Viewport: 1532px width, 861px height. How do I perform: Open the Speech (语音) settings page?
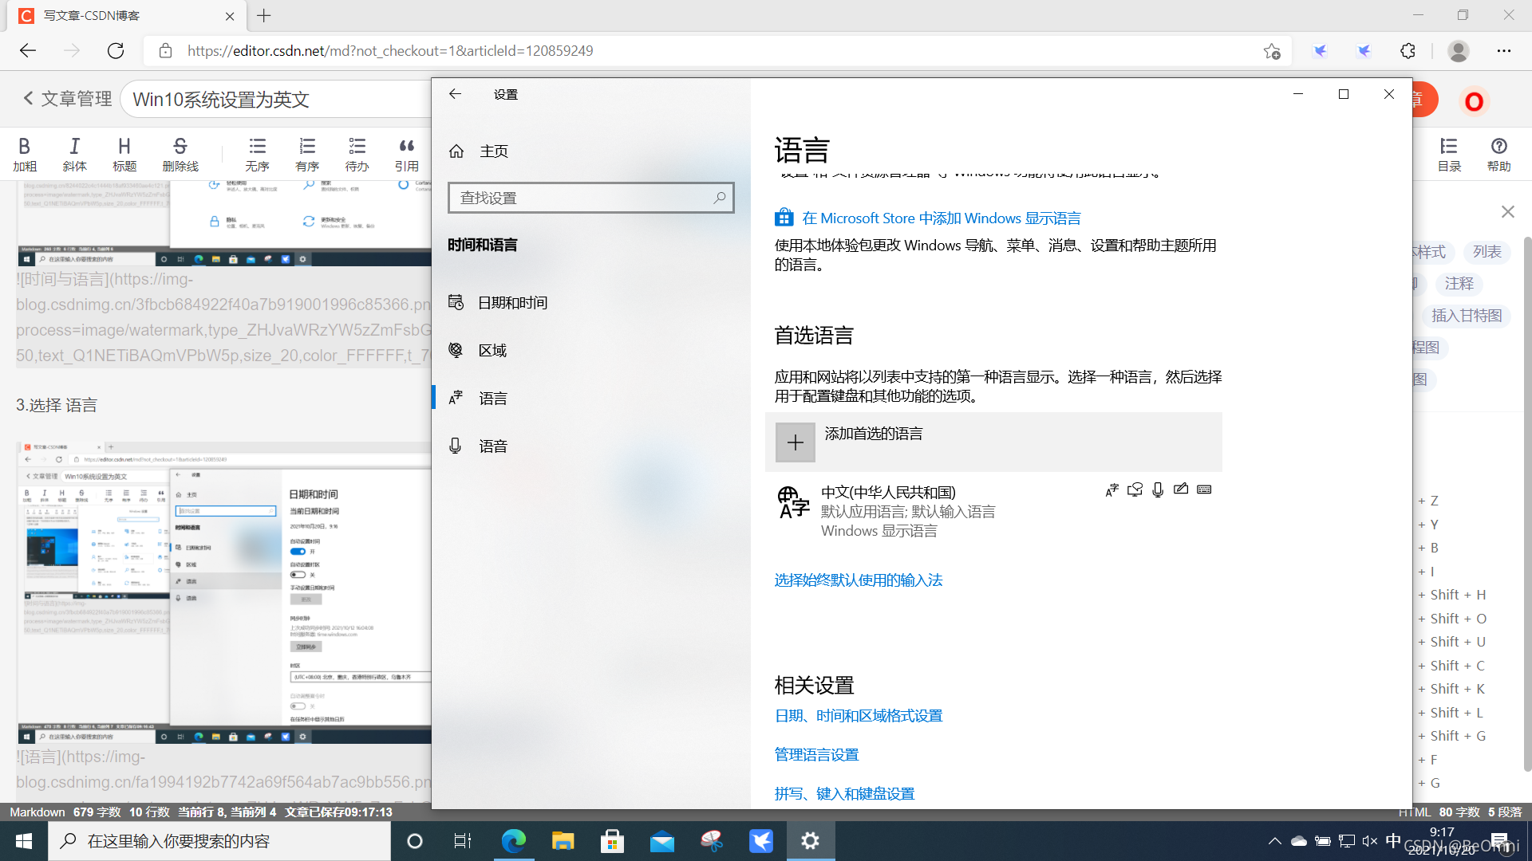click(x=492, y=446)
